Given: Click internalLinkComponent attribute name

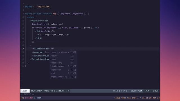Looking at the screenshot, I should (x=44, y=28).
